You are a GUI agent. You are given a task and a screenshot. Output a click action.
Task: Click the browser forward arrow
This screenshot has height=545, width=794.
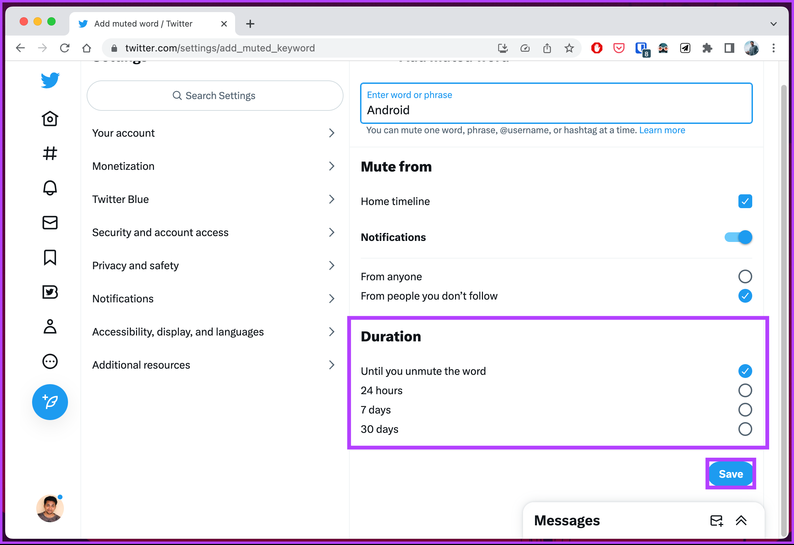[x=42, y=48]
